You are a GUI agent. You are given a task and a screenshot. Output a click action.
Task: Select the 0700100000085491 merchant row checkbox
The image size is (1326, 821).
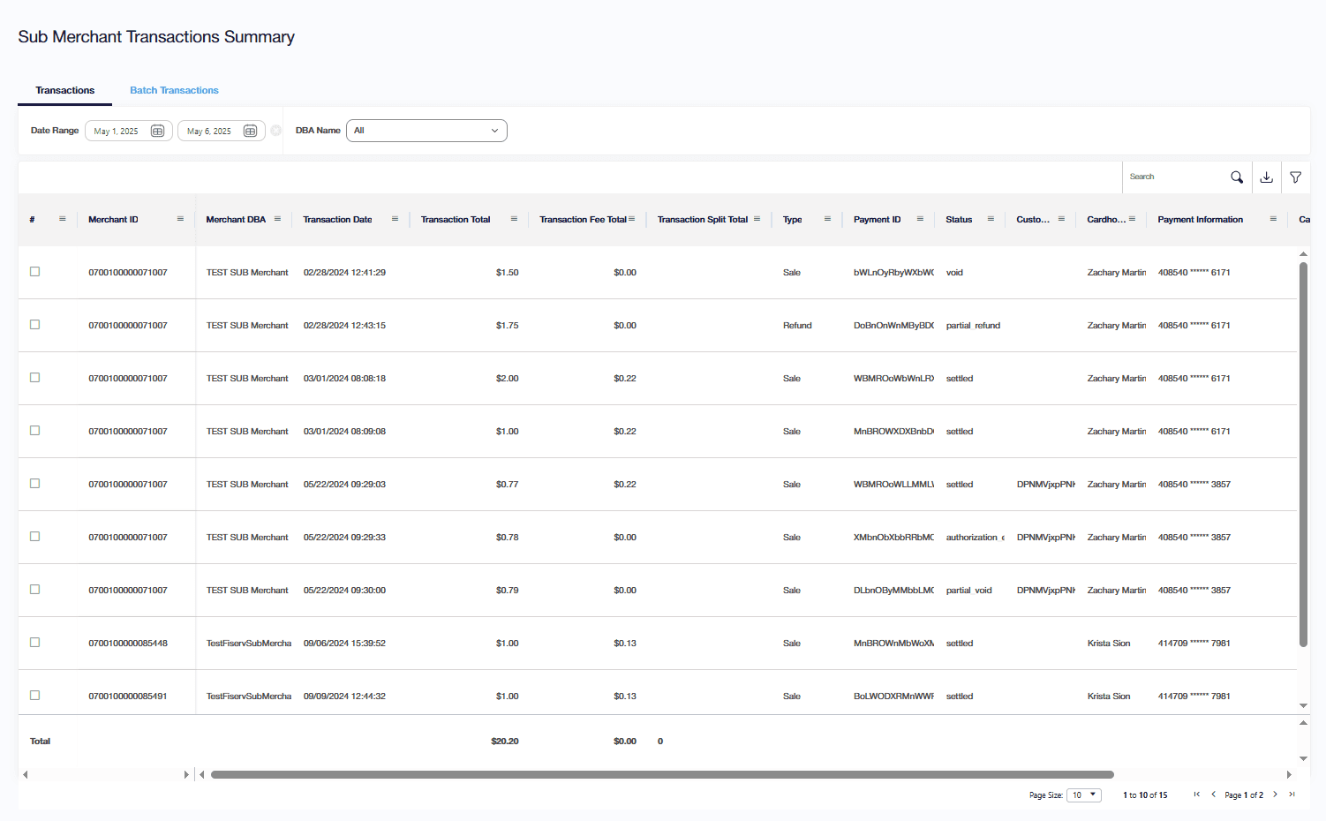[35, 696]
